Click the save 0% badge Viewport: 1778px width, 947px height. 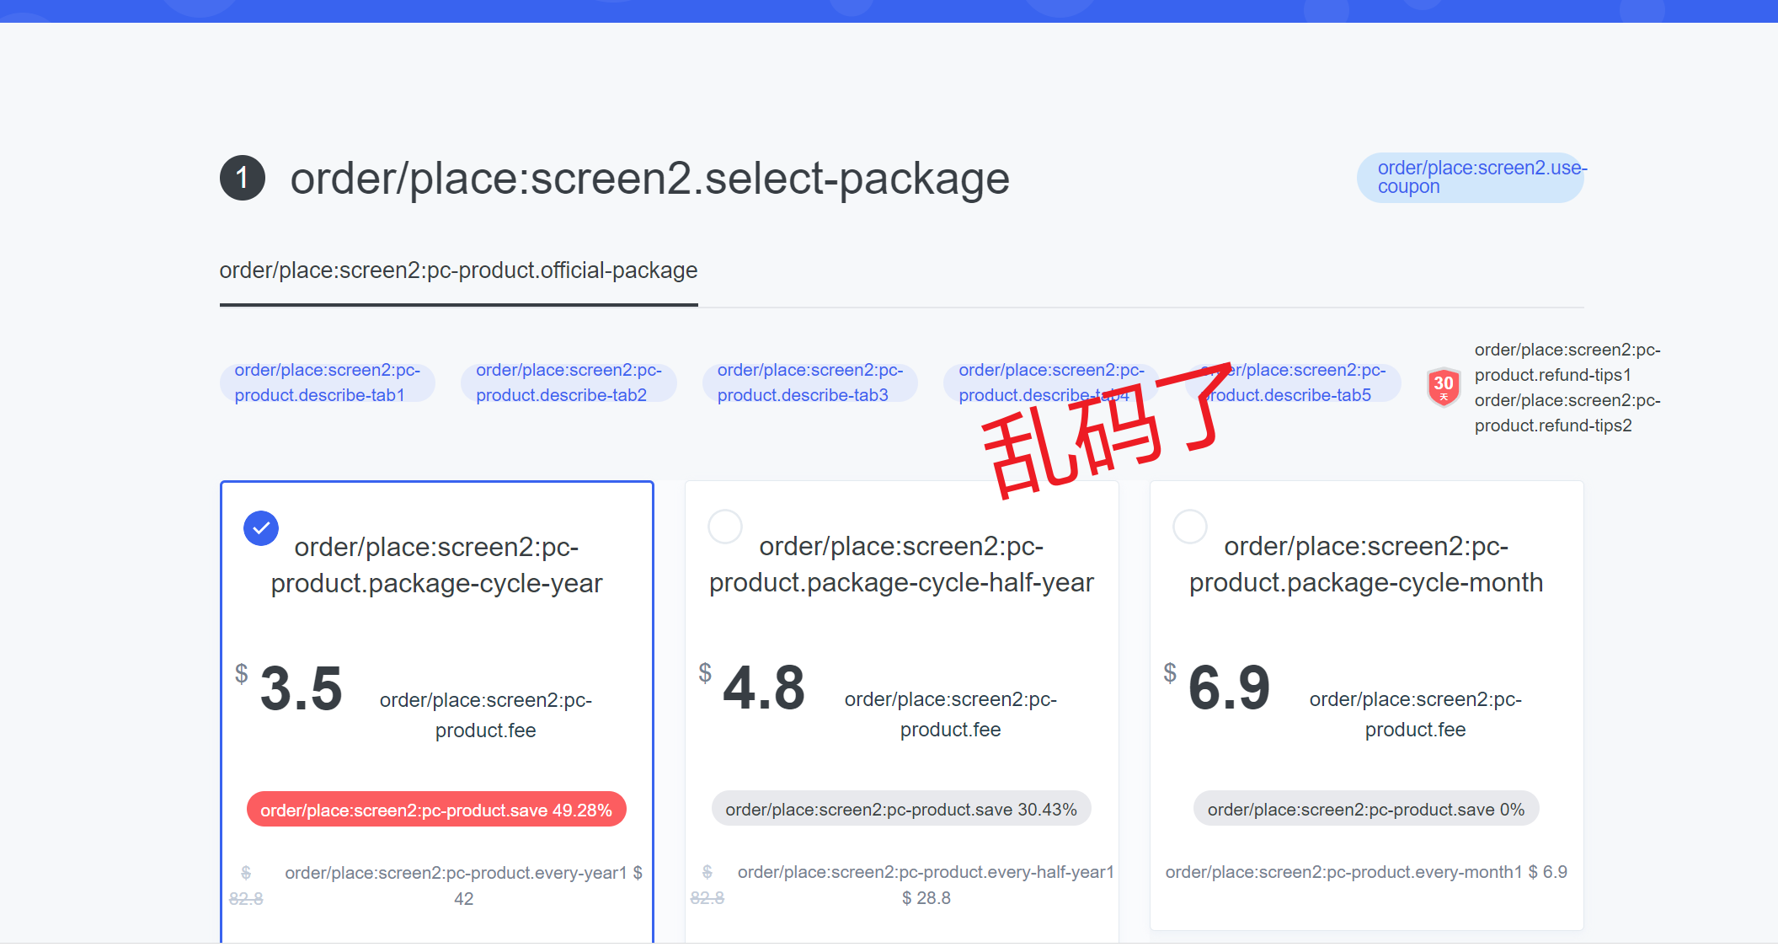[1365, 809]
